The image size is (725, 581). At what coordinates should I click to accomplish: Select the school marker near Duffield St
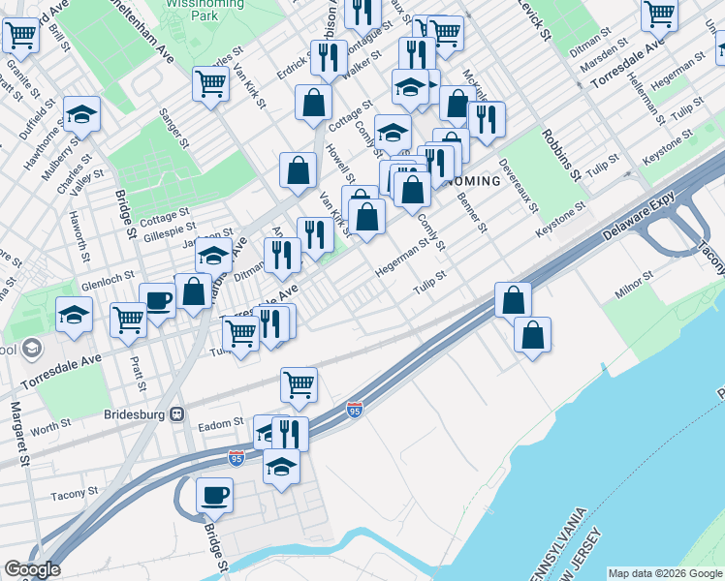(81, 115)
